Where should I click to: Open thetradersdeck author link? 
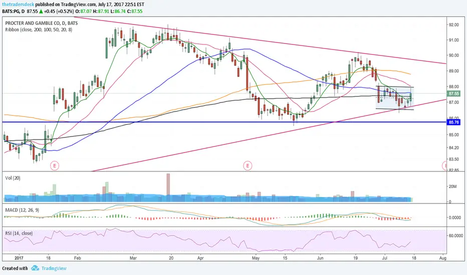18,4
